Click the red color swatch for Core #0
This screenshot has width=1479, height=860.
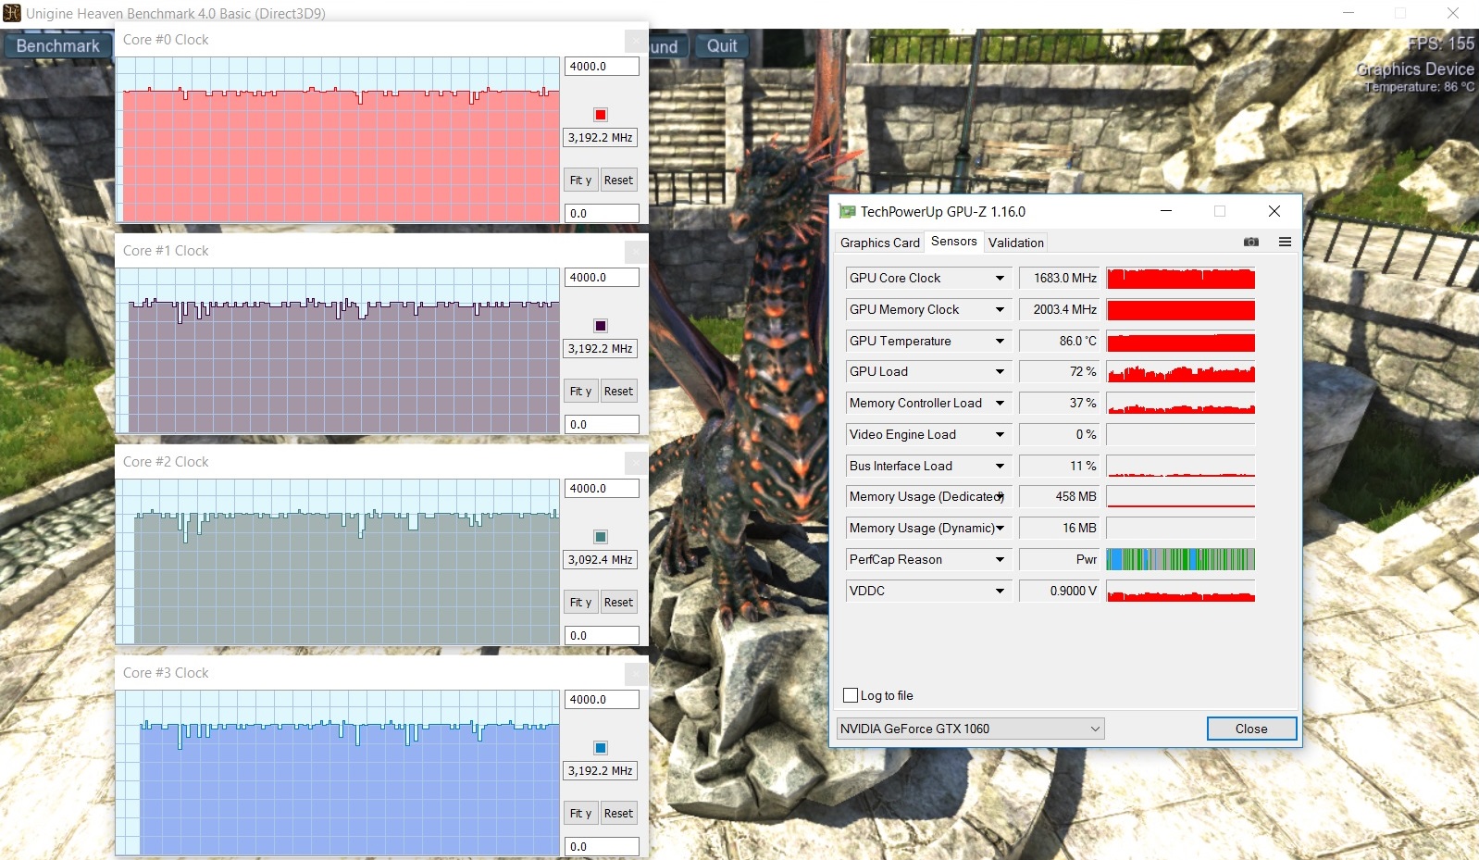(601, 115)
